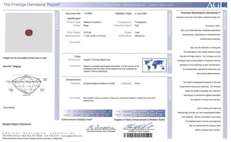This screenshot has width=231, height=142.
Task: Click the Additional enhancement value 'None'
Action: [x=137, y=83]
